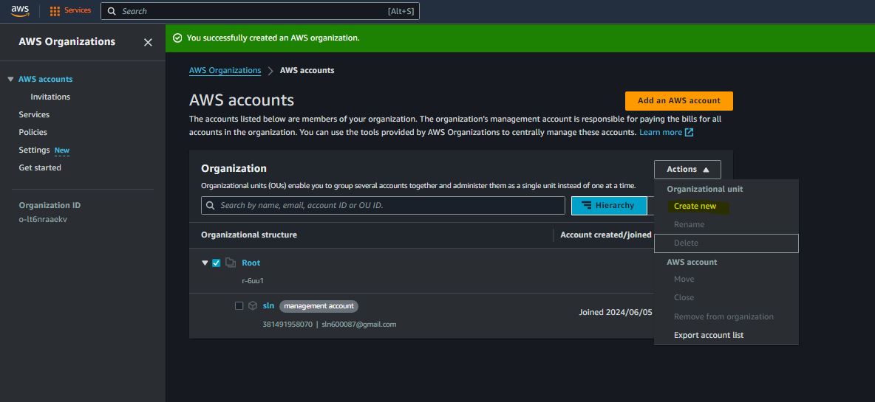875x402 pixels.
Task: Open Invitations in the sidebar
Action: (x=50, y=97)
